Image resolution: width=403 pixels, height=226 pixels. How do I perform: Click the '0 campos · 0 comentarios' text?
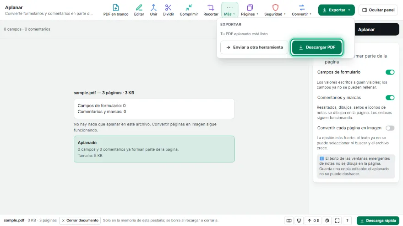point(27,29)
